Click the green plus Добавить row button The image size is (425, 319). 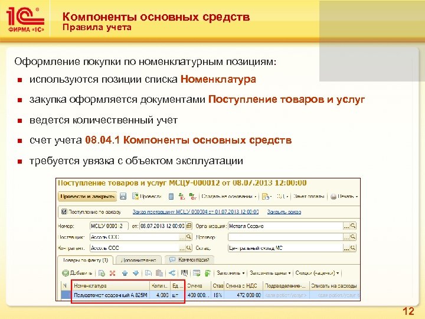coord(77,273)
